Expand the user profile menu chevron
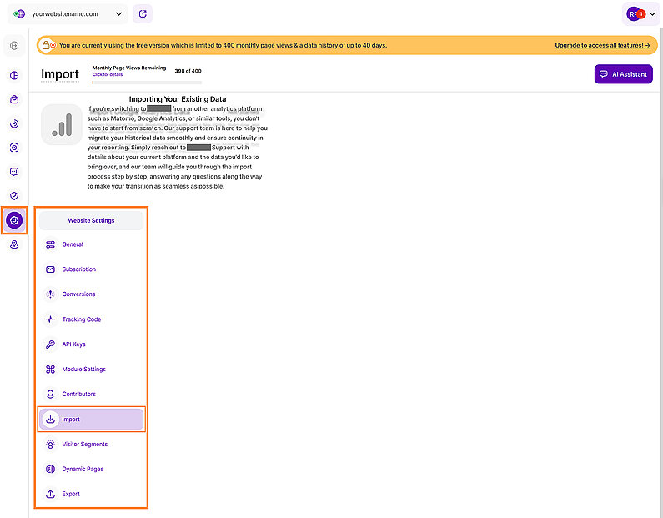Image resolution: width=663 pixels, height=518 pixels. pos(652,14)
